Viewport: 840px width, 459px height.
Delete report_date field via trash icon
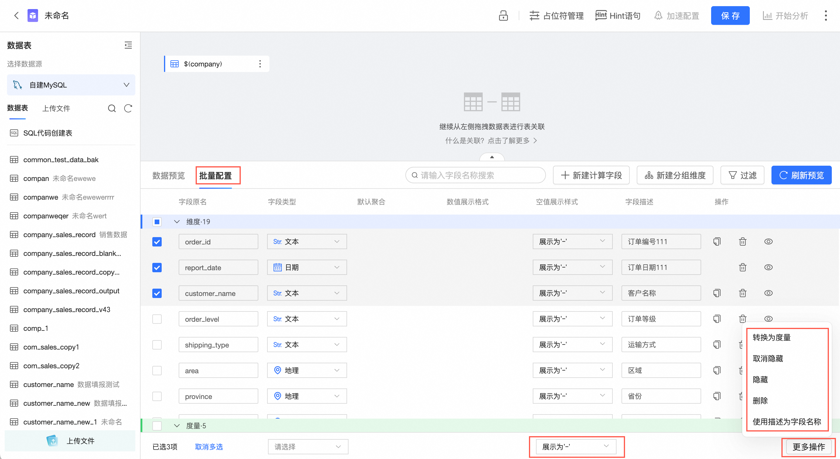pyautogui.click(x=742, y=267)
